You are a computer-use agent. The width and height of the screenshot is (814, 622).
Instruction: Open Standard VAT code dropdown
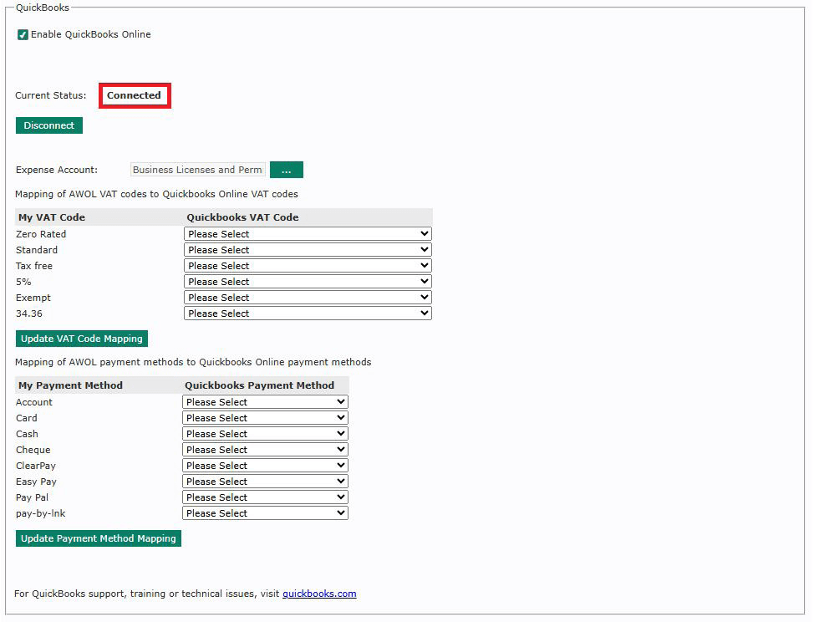tap(308, 250)
